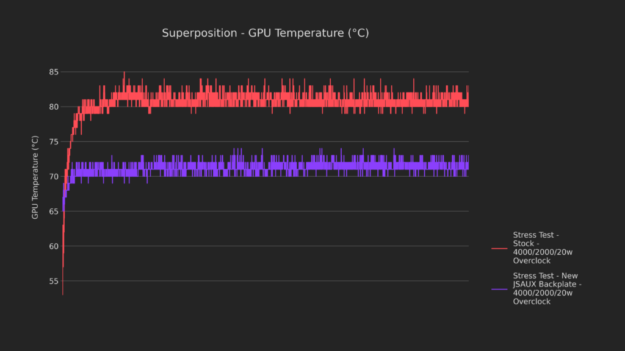Click the red legend line swatch

[x=499, y=248]
